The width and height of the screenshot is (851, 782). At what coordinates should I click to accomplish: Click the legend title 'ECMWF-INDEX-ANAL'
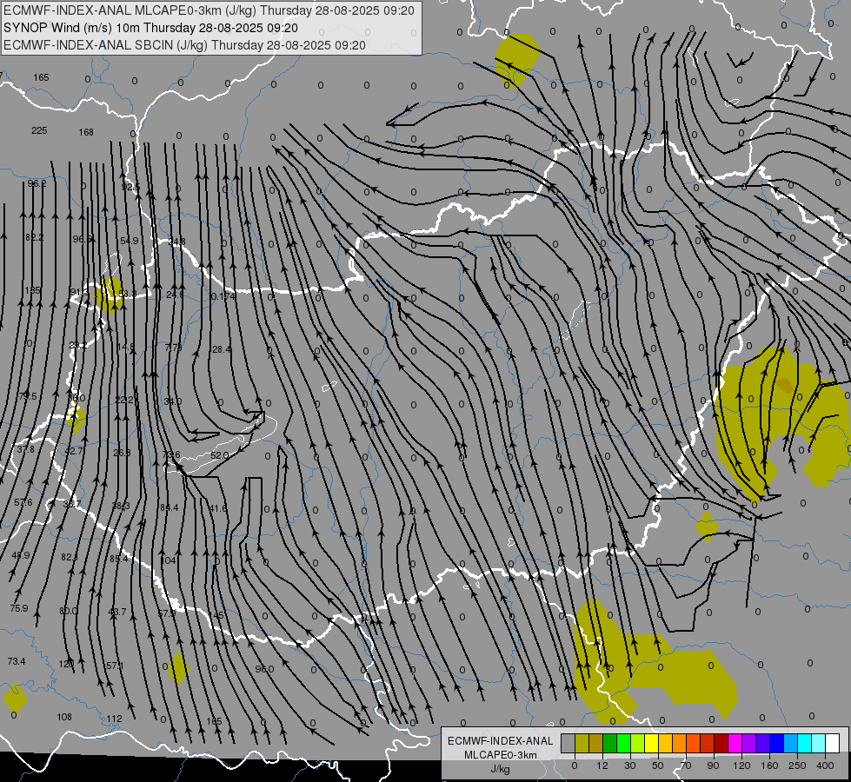[x=501, y=741]
